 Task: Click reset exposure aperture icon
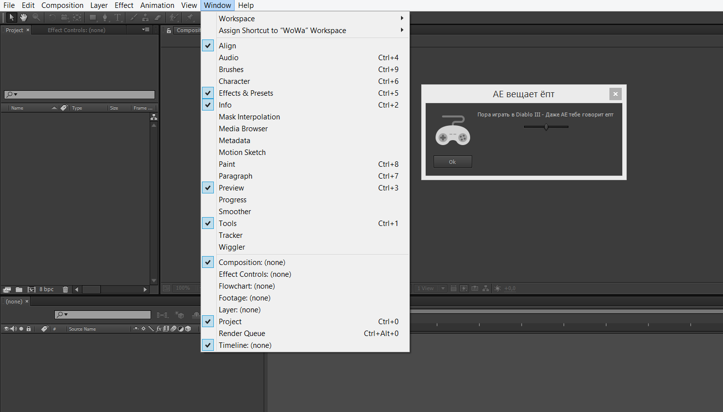click(x=497, y=289)
